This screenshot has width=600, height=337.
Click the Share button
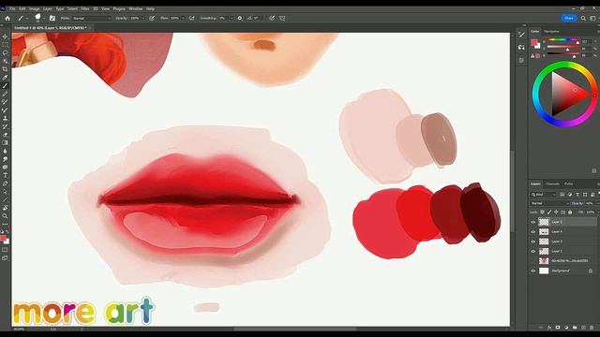(569, 18)
